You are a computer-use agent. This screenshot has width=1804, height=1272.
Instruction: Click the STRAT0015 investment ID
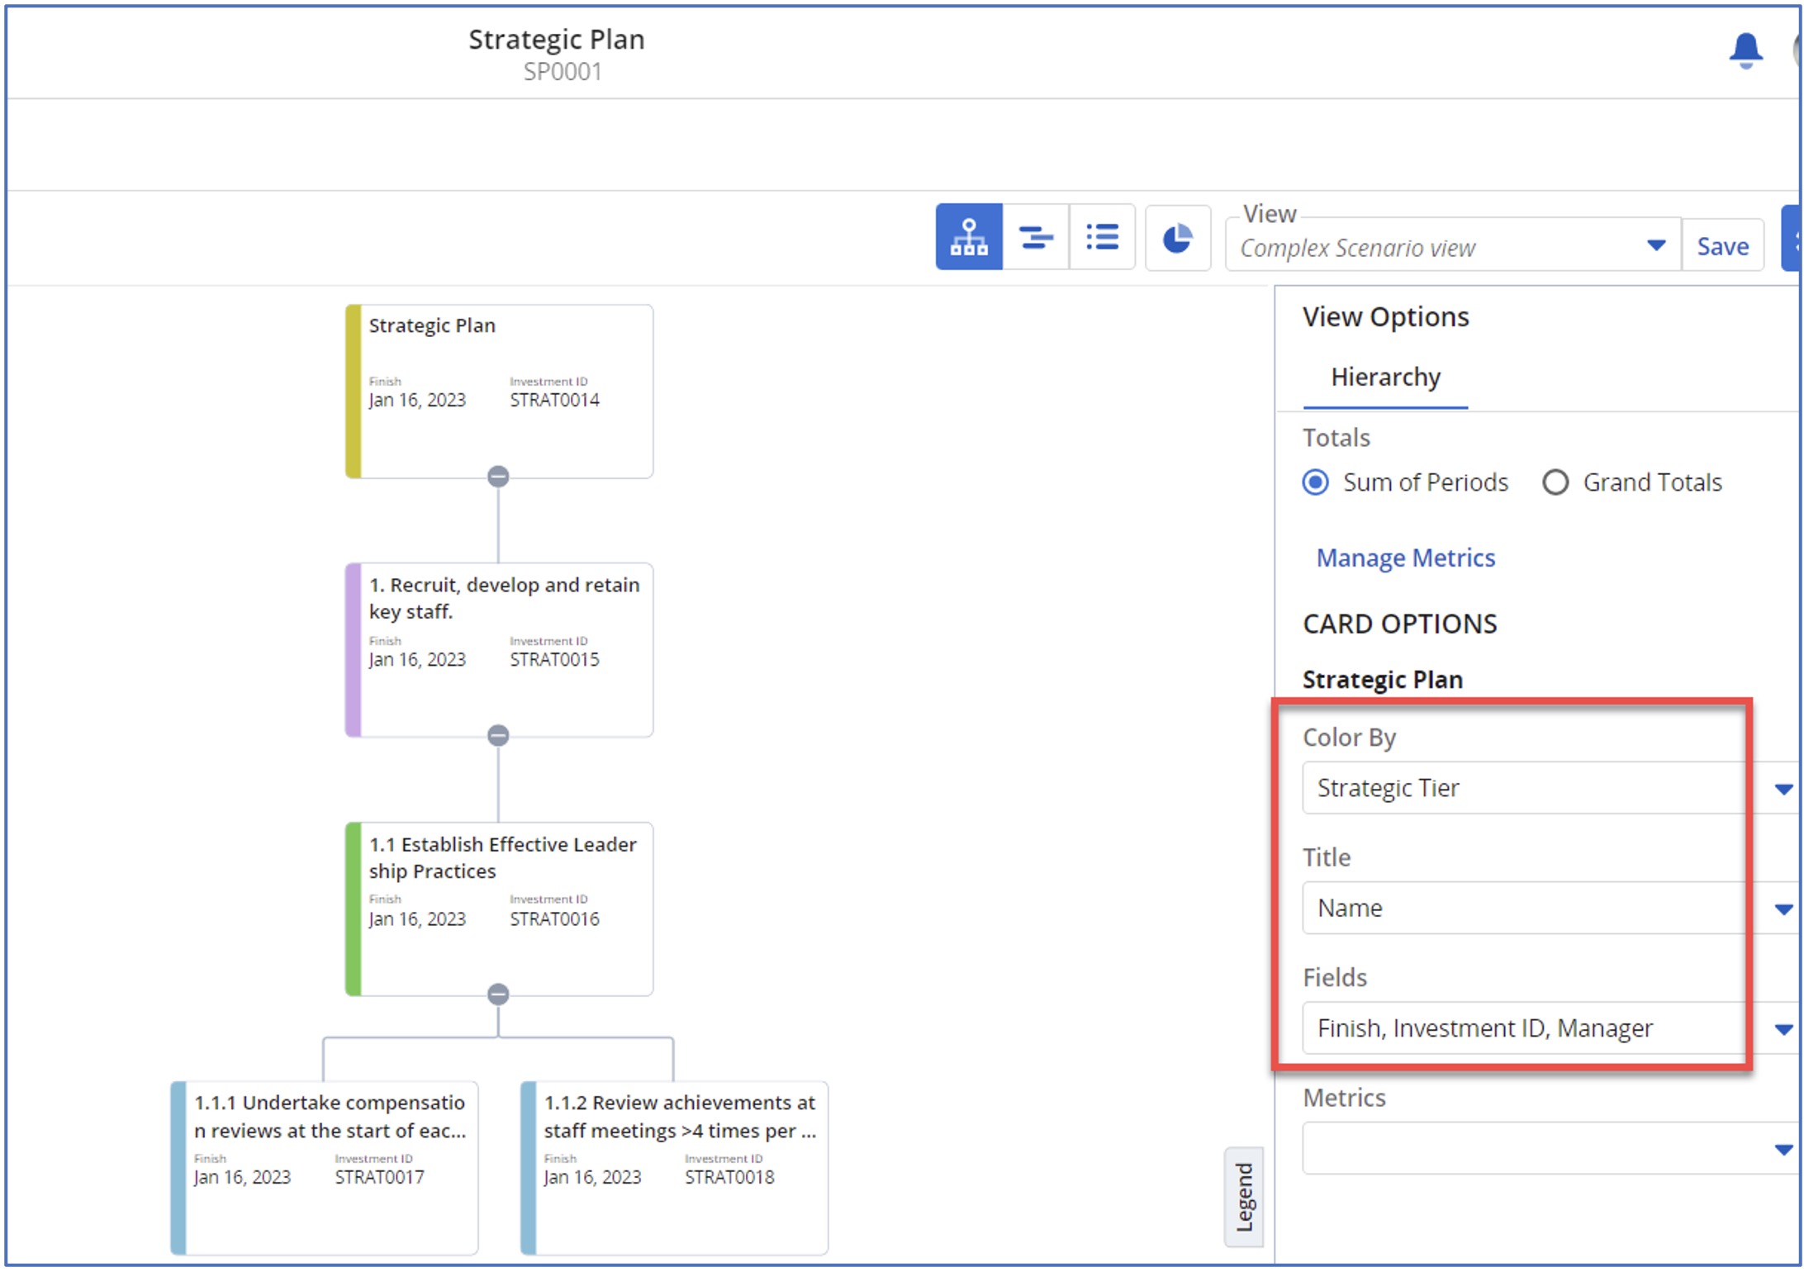(x=554, y=659)
